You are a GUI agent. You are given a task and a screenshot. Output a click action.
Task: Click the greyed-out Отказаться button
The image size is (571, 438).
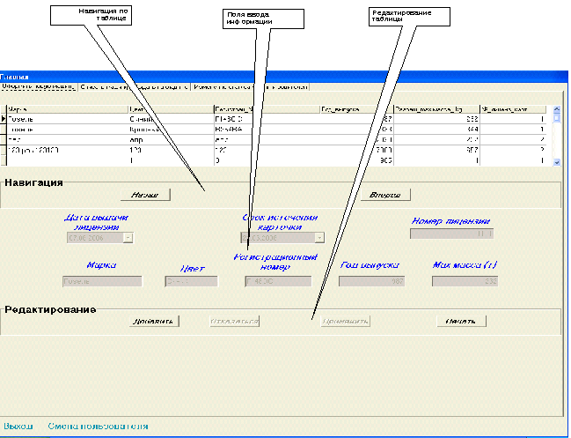tap(235, 322)
